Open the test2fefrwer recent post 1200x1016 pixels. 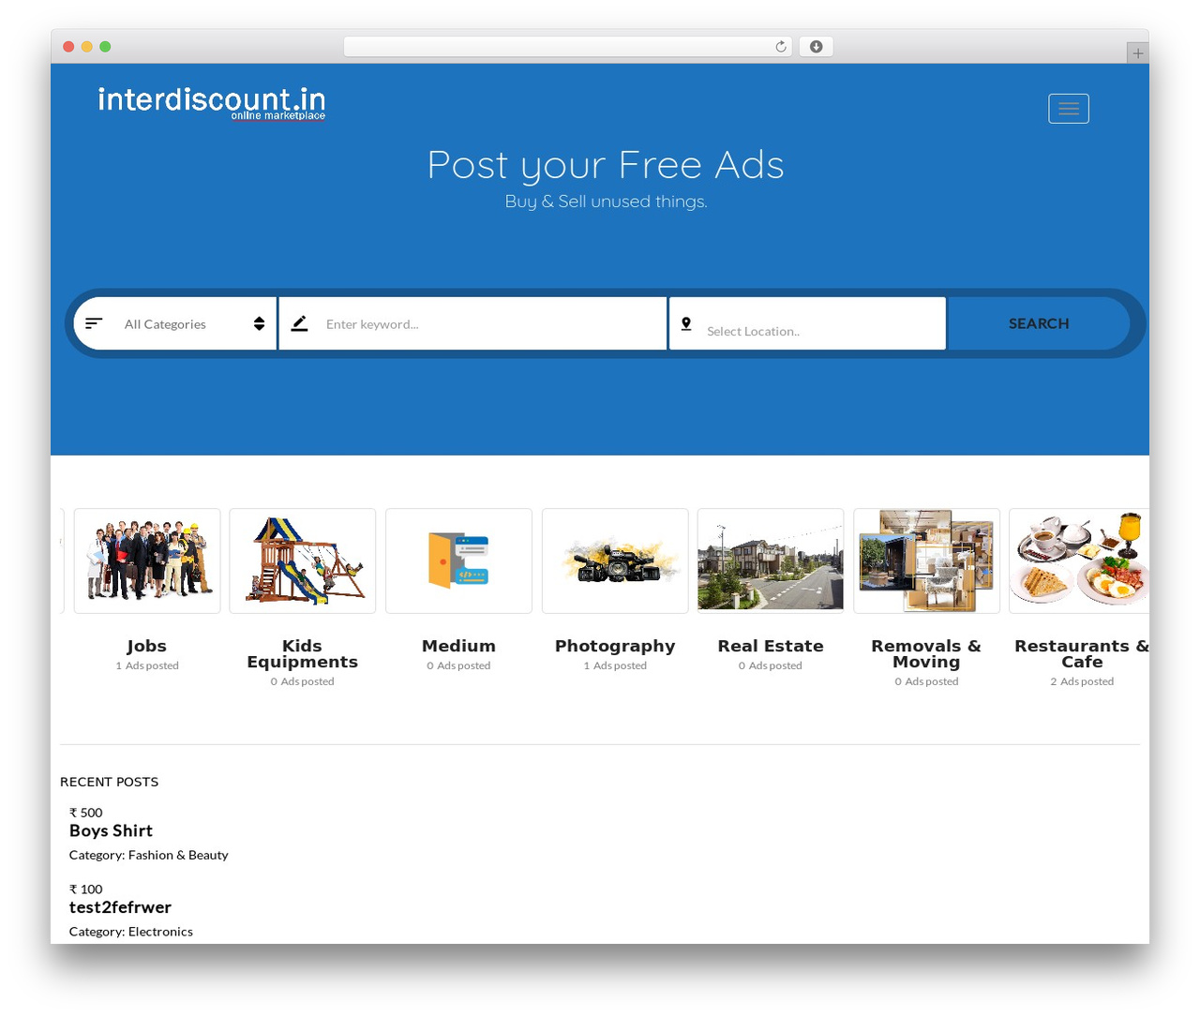120,907
